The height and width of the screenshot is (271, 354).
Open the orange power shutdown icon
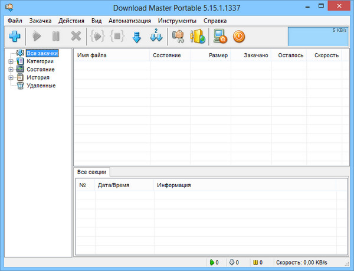point(240,37)
